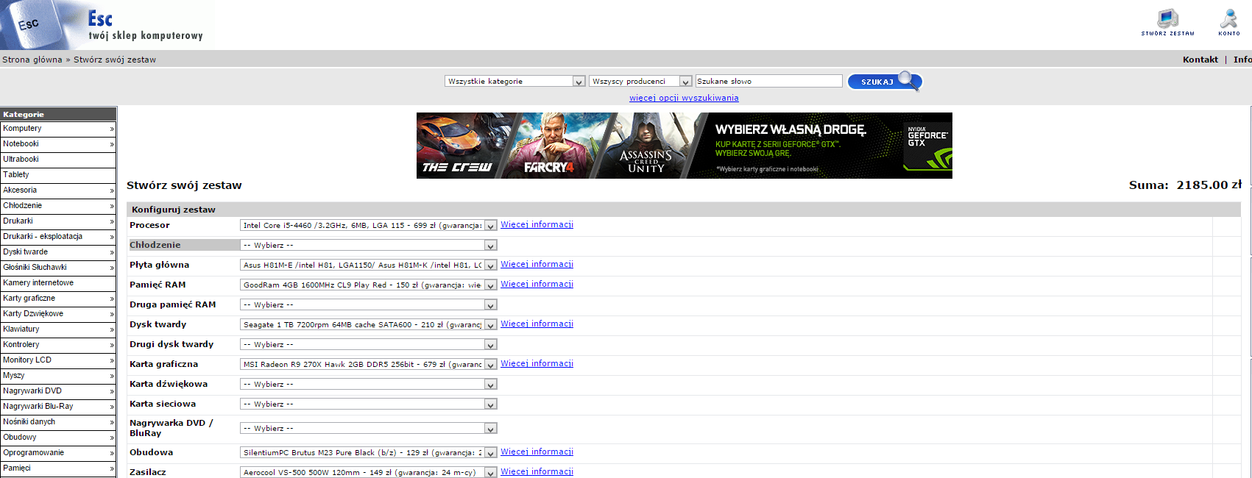Viewport: 1252px width, 478px height.
Task: Open the Monitory LCD category
Action: (x=58, y=360)
